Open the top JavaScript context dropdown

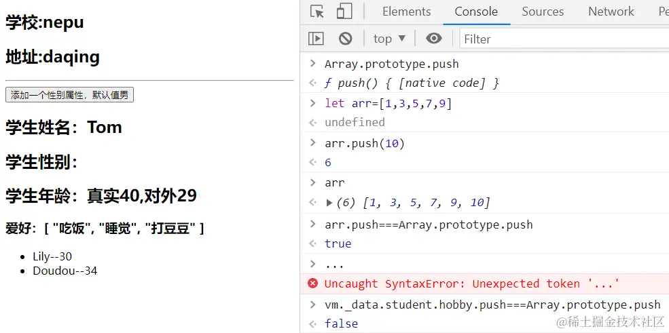pos(389,39)
